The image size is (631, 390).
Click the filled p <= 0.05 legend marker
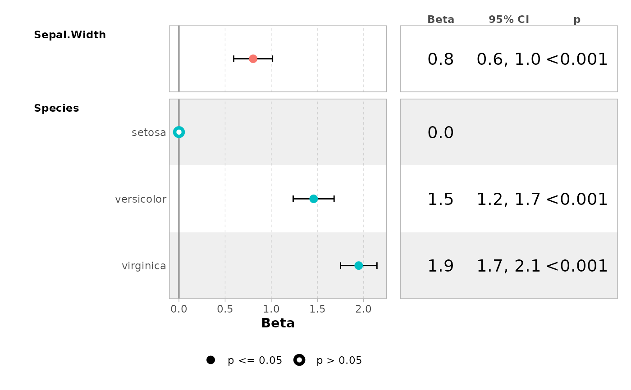coord(210,360)
